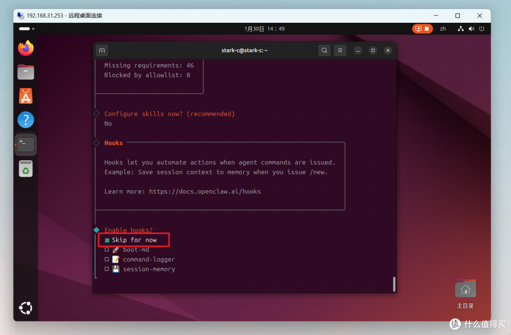Toggle the session-memory hook checkbox
511x335 pixels.
(x=106, y=269)
